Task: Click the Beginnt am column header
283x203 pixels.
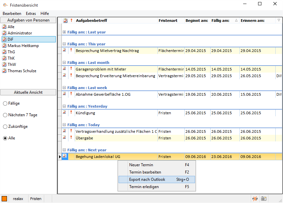Action: [197, 21]
